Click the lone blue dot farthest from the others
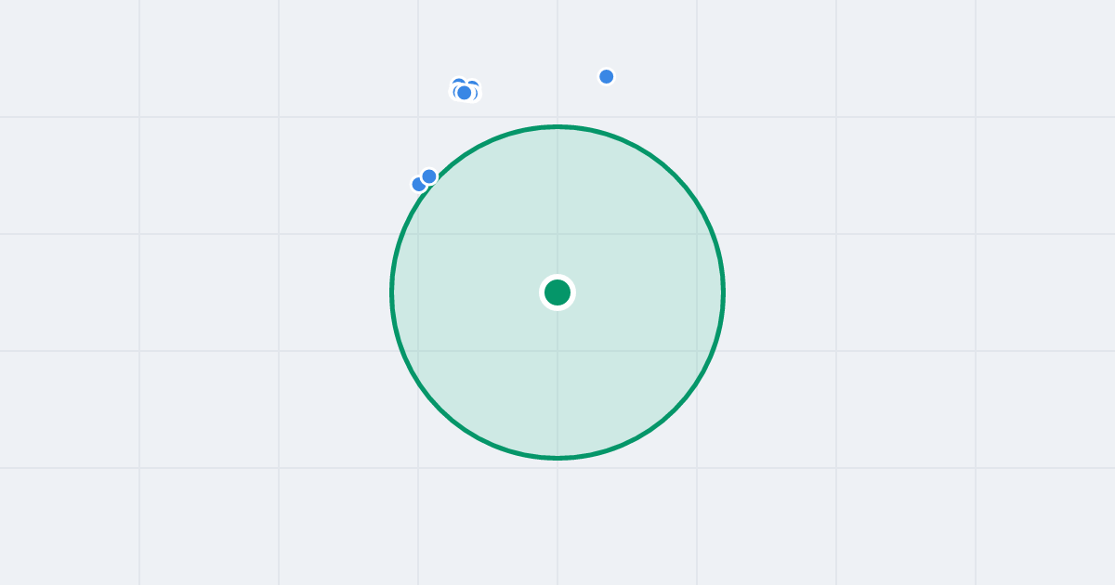The width and height of the screenshot is (1115, 585). pos(607,76)
